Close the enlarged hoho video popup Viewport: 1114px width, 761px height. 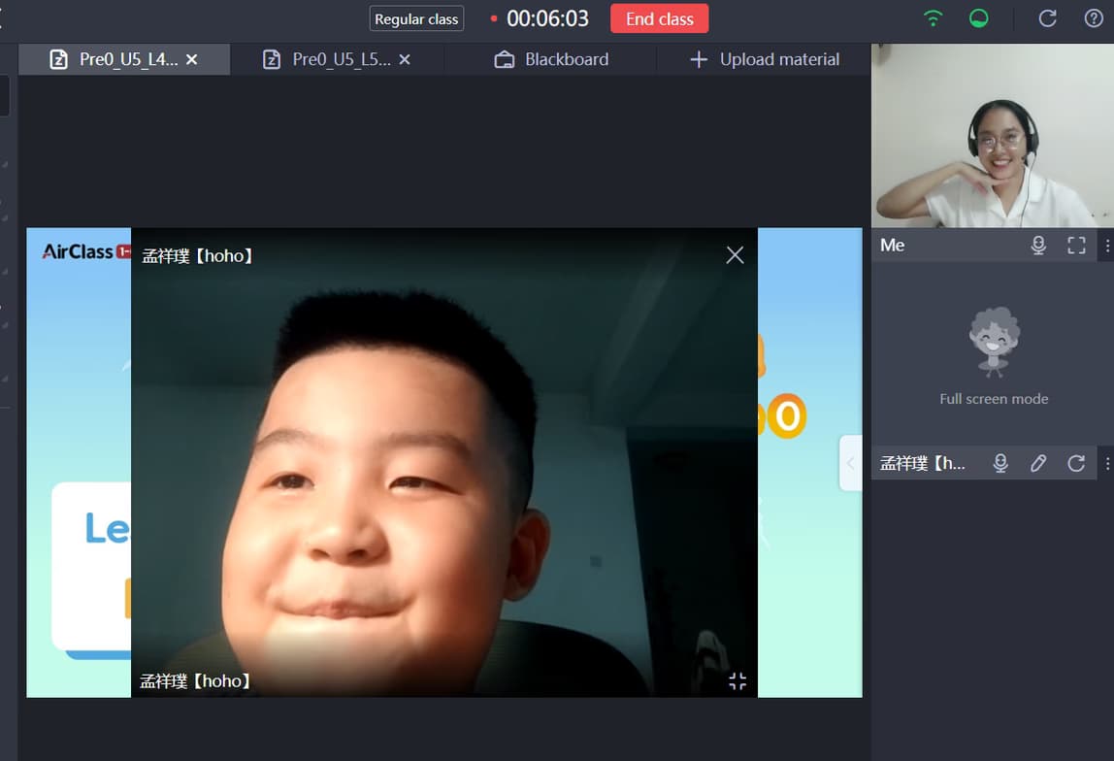[x=735, y=255]
